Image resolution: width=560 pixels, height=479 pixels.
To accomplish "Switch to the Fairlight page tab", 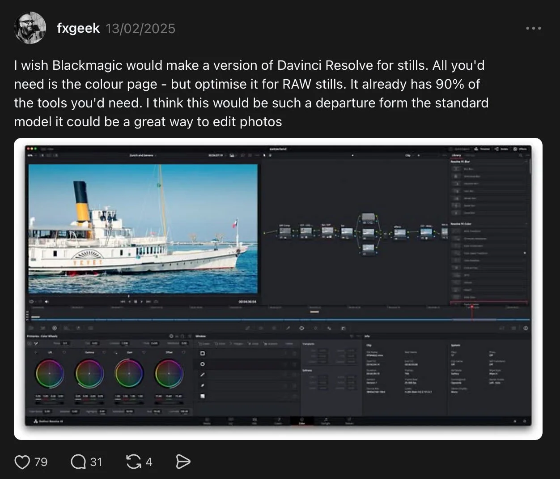I will pyautogui.click(x=326, y=421).
